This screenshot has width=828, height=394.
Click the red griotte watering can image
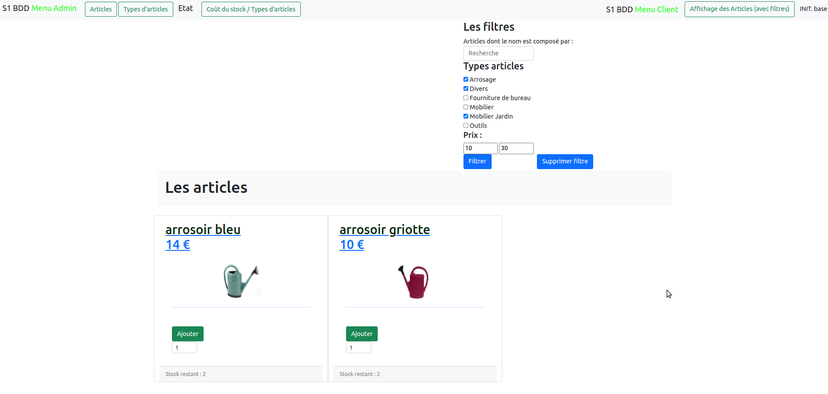coord(414,282)
